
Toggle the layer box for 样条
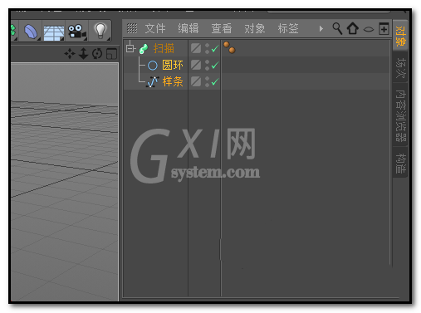pyautogui.click(x=196, y=81)
